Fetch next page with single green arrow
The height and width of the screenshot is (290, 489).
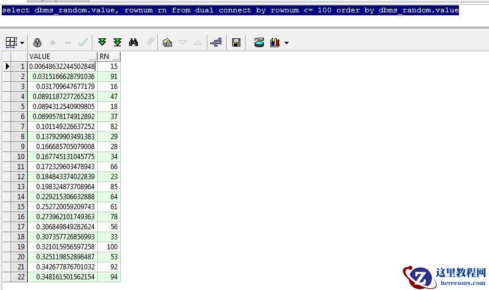click(x=102, y=42)
